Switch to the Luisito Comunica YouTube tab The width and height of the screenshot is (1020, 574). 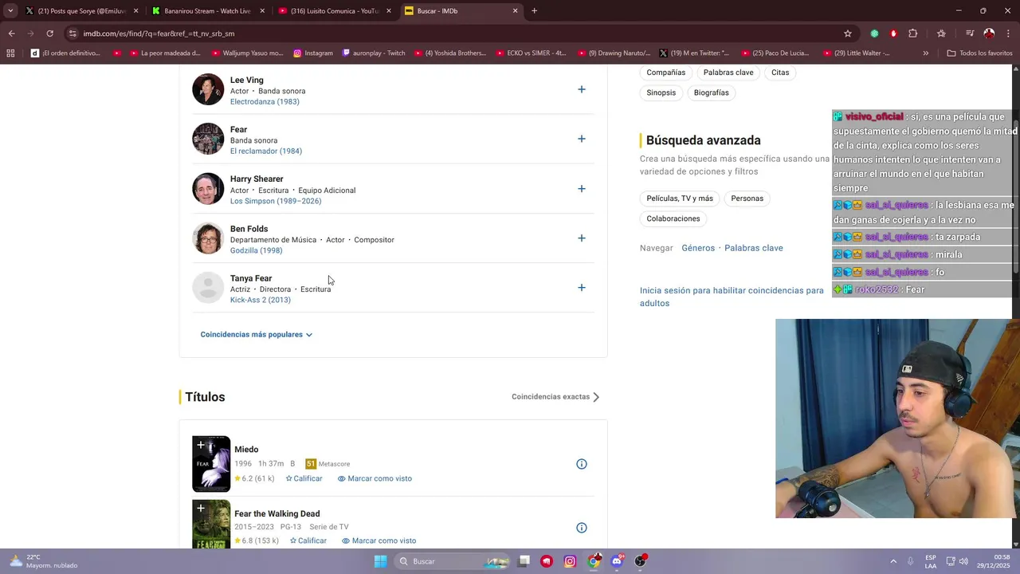point(334,11)
